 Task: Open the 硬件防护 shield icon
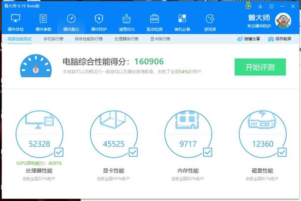[99, 19]
